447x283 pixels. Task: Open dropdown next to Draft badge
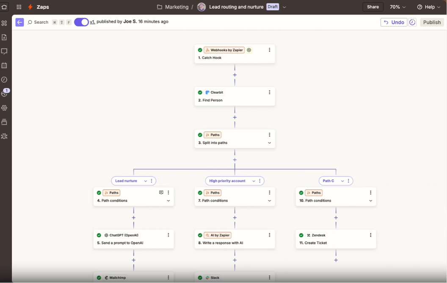tap(284, 7)
